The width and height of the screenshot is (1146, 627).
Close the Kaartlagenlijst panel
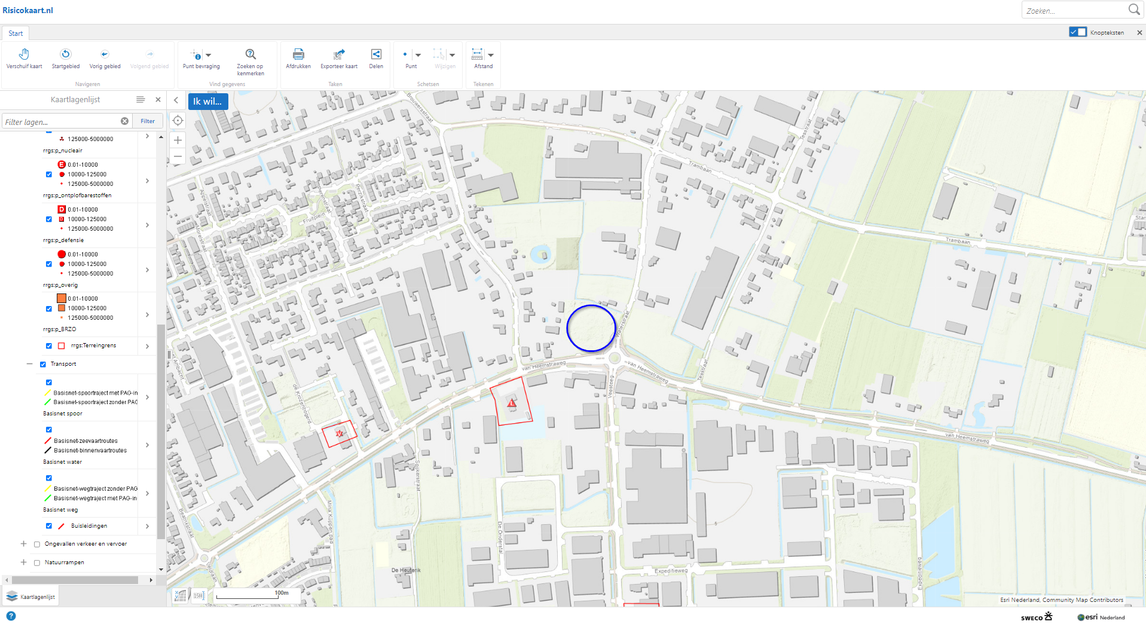click(x=158, y=100)
